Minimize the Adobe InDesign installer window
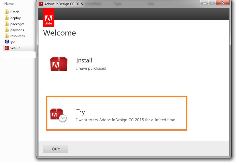Viewport: 239px width, 165px height. (204, 3)
